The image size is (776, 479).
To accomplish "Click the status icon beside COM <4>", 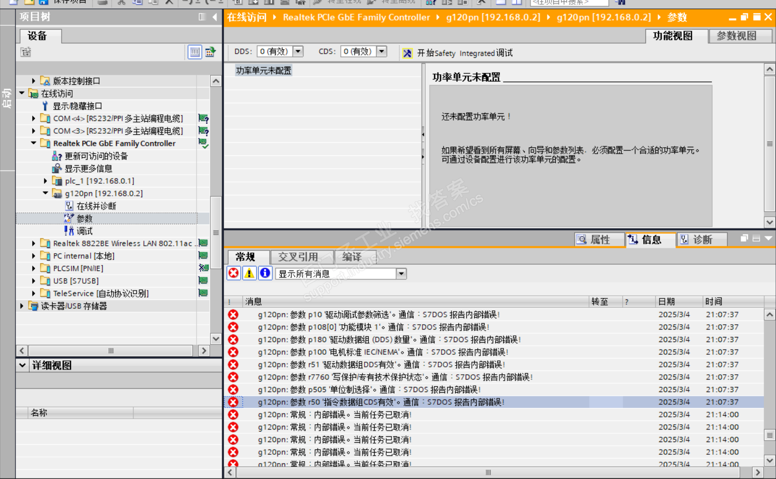I will point(203,118).
